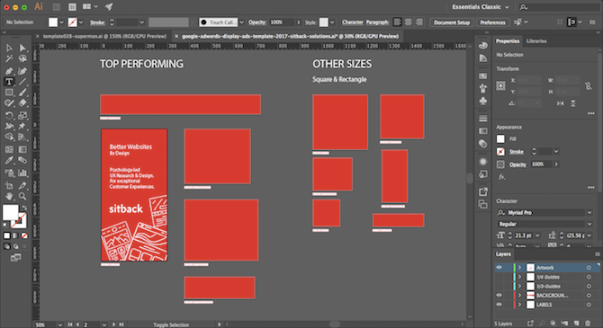Viewport: 603px width, 328px height.
Task: Expand the BACKGROUND layer chevron
Action: click(519, 296)
